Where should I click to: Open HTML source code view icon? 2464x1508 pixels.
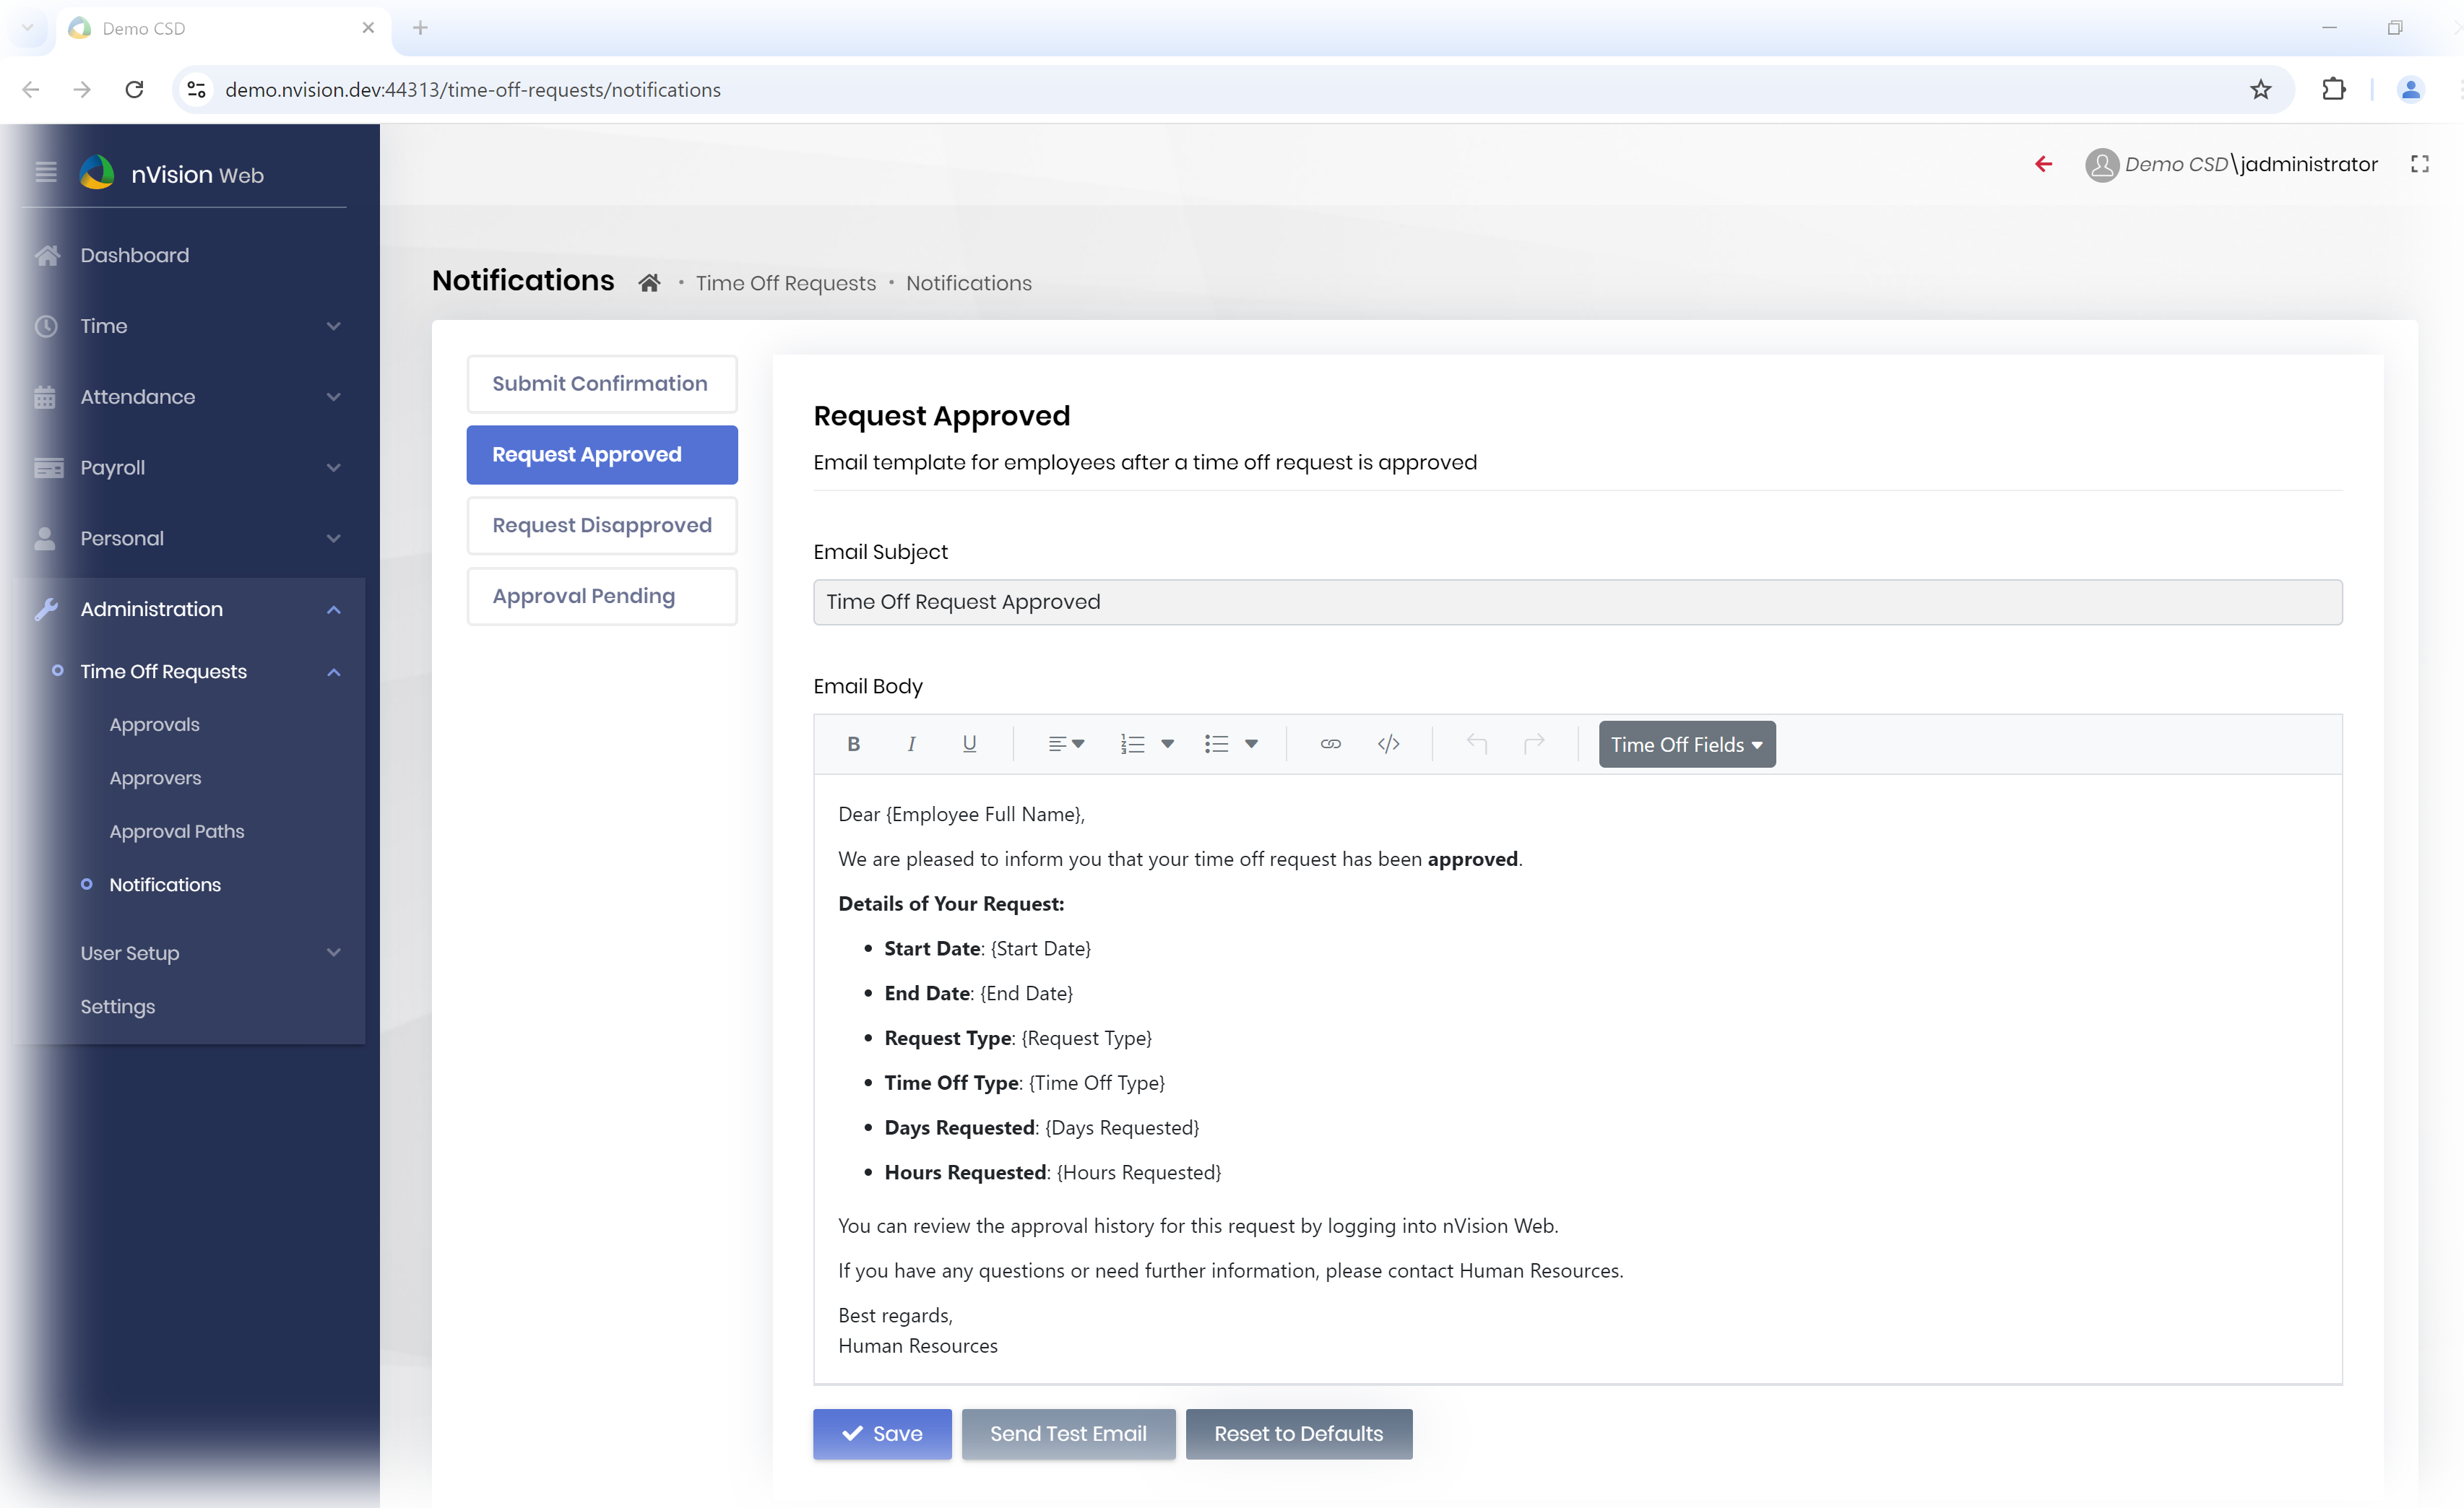point(1388,744)
